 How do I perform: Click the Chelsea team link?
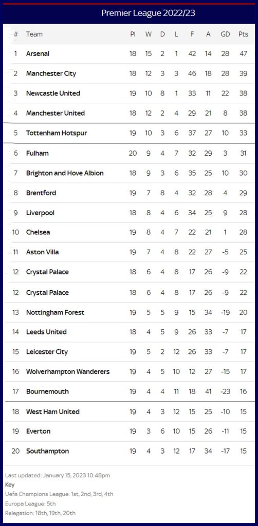(x=38, y=232)
